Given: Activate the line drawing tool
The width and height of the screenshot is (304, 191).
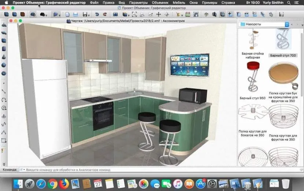Looking at the screenshot, I should (4, 91).
